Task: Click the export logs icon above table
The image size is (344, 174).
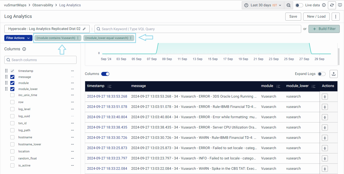Action: [x=334, y=74]
